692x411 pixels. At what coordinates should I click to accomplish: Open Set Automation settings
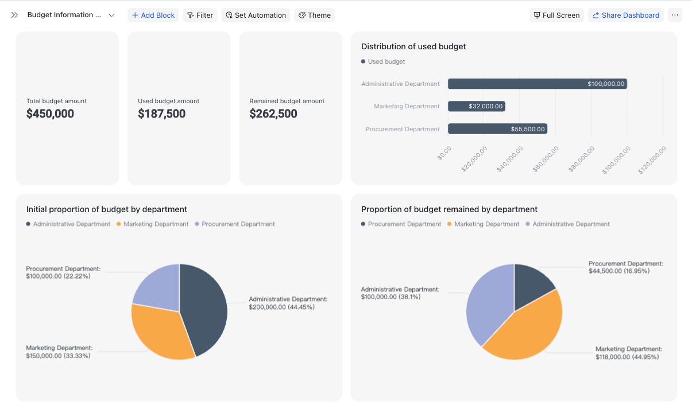(255, 15)
